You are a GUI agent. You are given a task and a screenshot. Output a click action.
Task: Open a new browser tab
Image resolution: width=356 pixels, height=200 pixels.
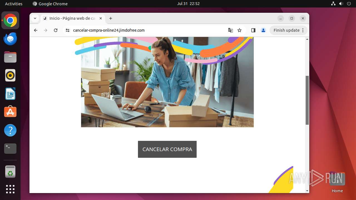click(111, 18)
